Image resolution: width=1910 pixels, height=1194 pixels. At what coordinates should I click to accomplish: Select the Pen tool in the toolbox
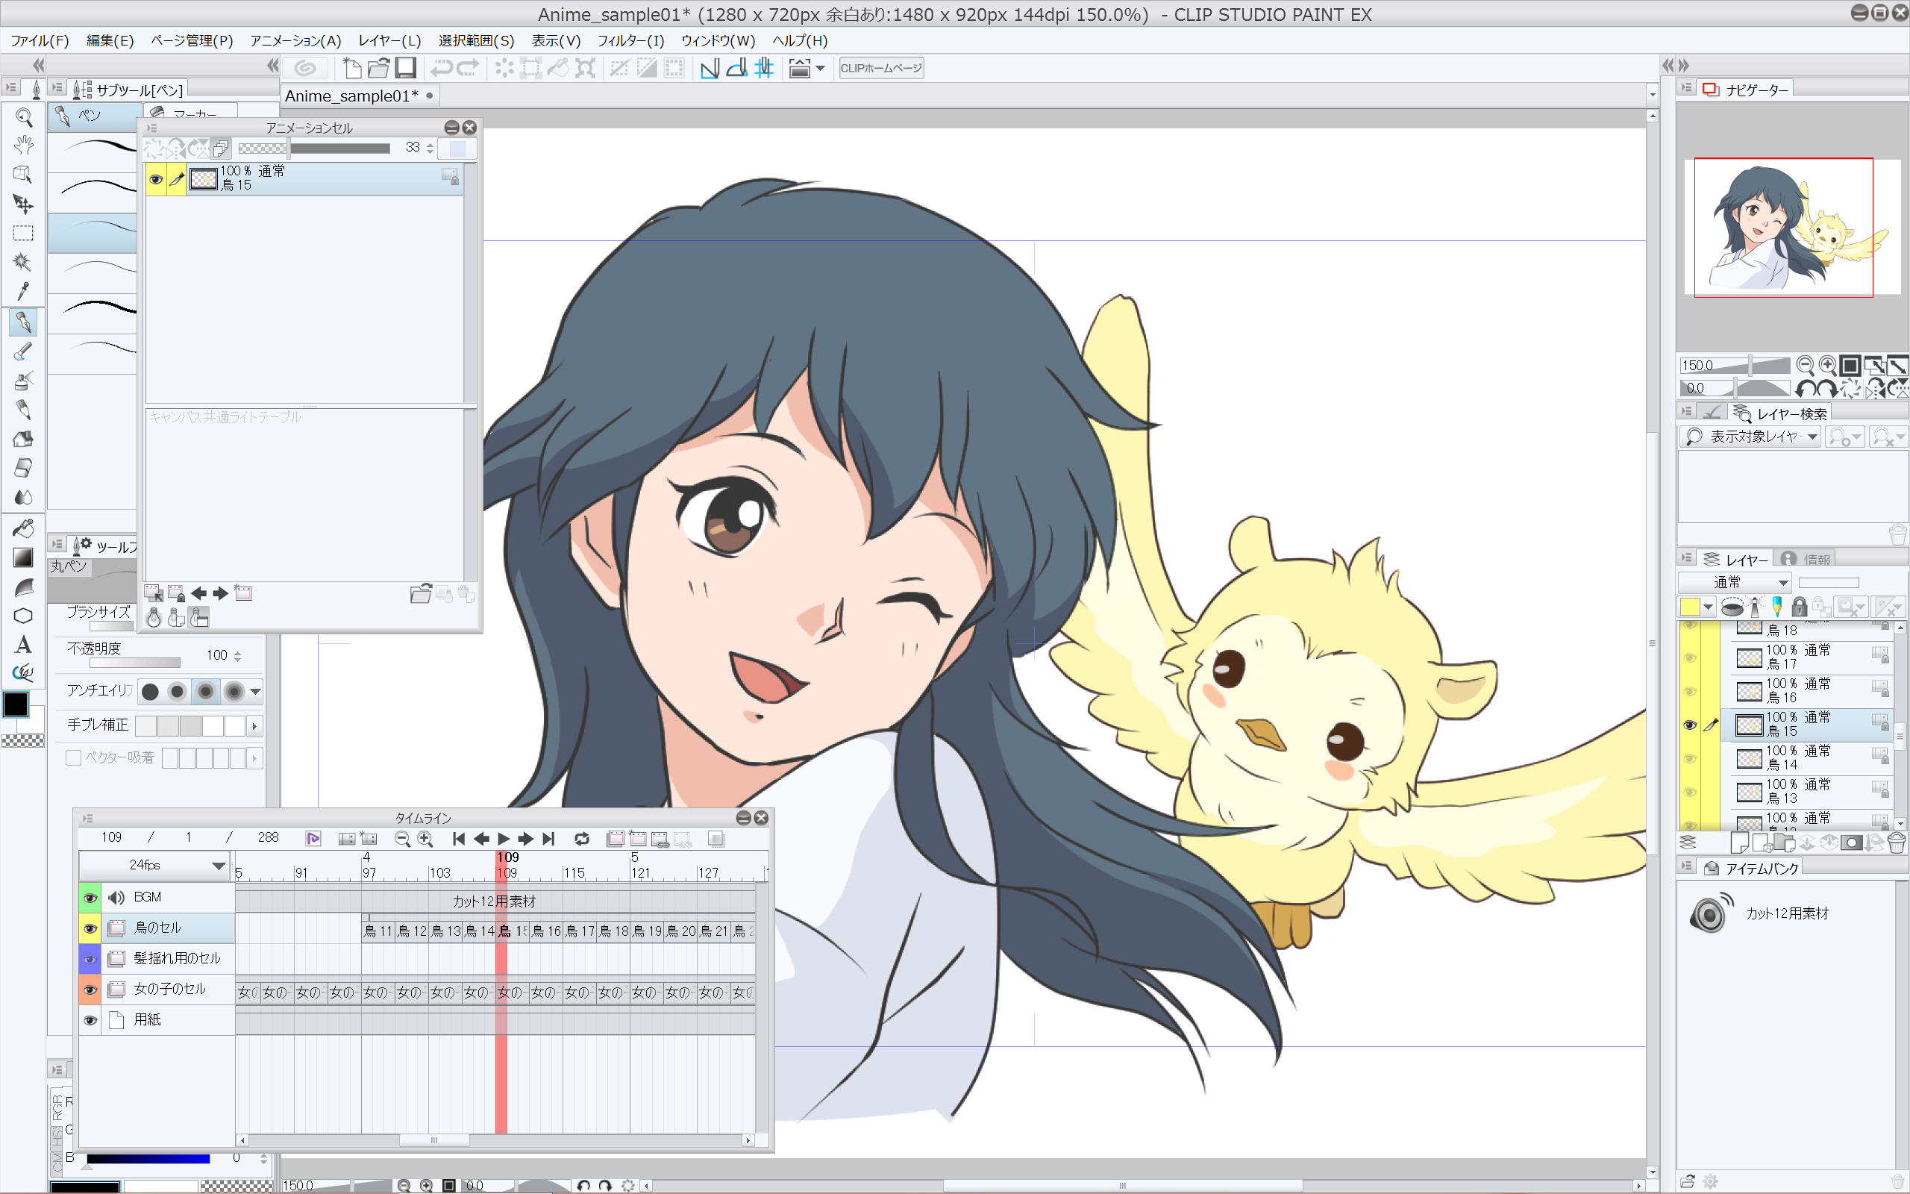[24, 322]
